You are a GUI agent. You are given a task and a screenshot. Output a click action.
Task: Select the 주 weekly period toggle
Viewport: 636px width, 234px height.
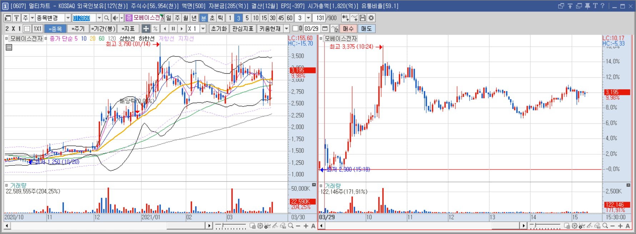pyautogui.click(x=177, y=18)
